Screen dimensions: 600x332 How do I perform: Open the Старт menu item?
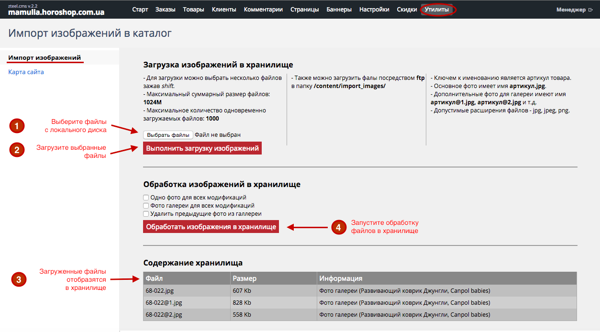tap(140, 10)
